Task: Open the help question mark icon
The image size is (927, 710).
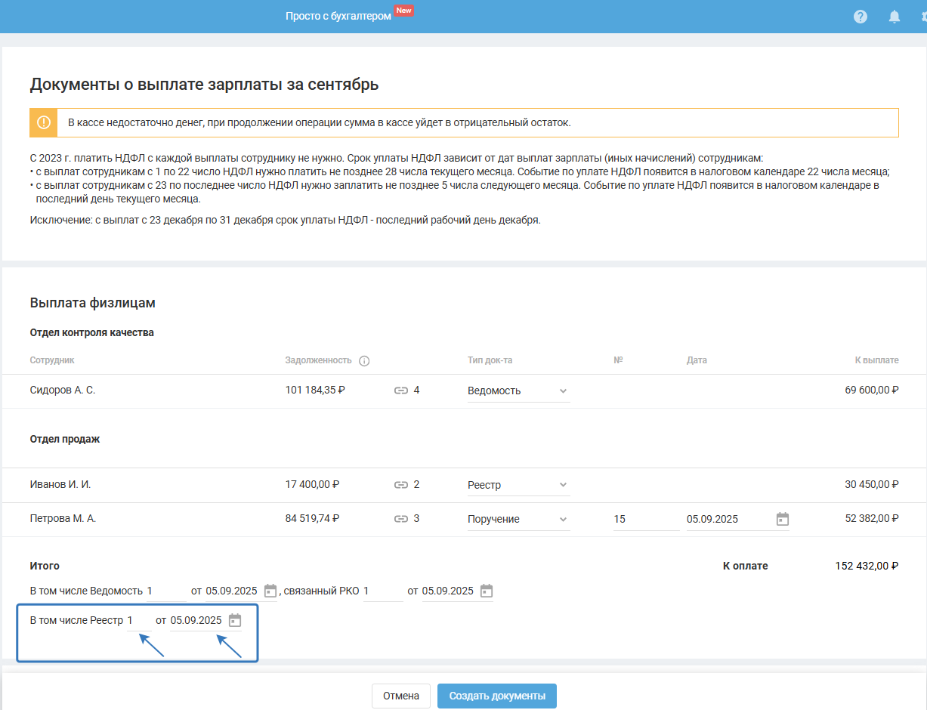Action: tap(860, 17)
